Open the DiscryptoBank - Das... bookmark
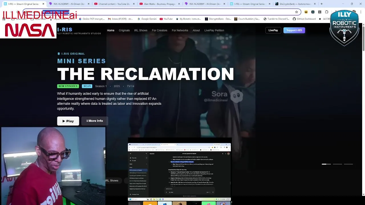This screenshot has height=205, width=365. 218,19
